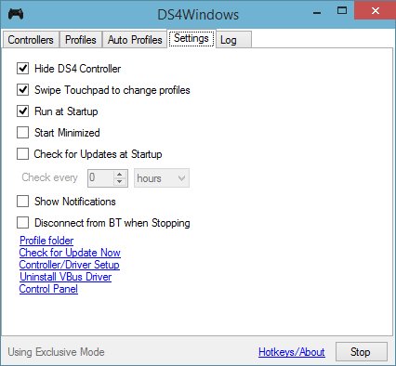
Task: Launch Controller/Driver Setup link
Action: click(69, 265)
